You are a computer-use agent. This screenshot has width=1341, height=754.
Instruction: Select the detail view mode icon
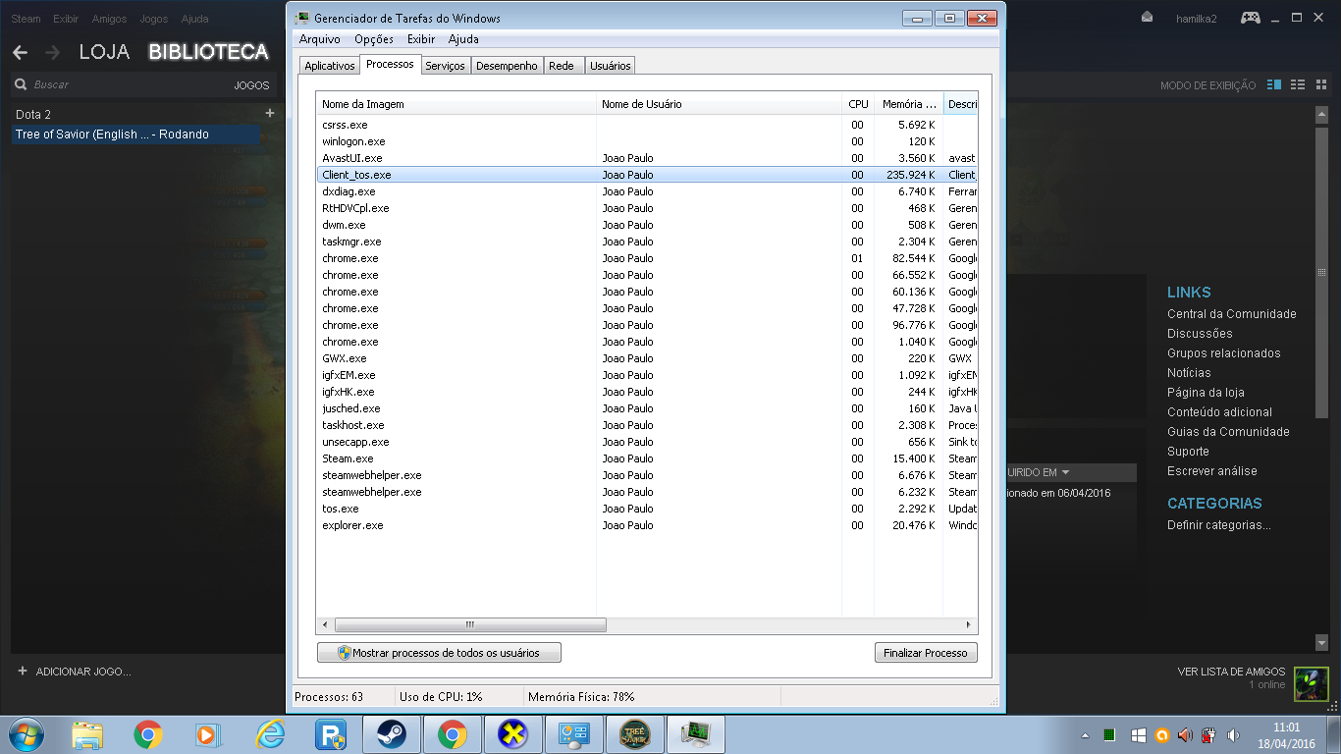1274,85
